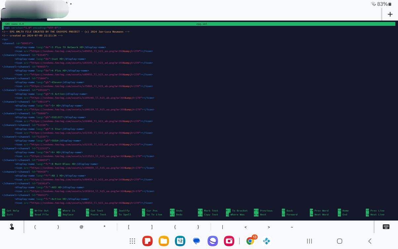Open the red camera app in dock
Image resolution: width=398 pixels, height=249 pixels.
click(229, 241)
